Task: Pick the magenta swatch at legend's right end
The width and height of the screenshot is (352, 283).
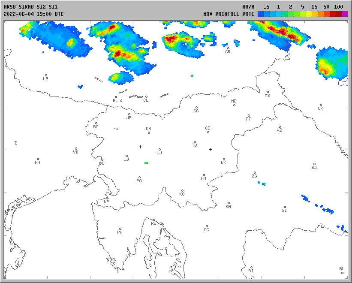Action: pos(345,14)
